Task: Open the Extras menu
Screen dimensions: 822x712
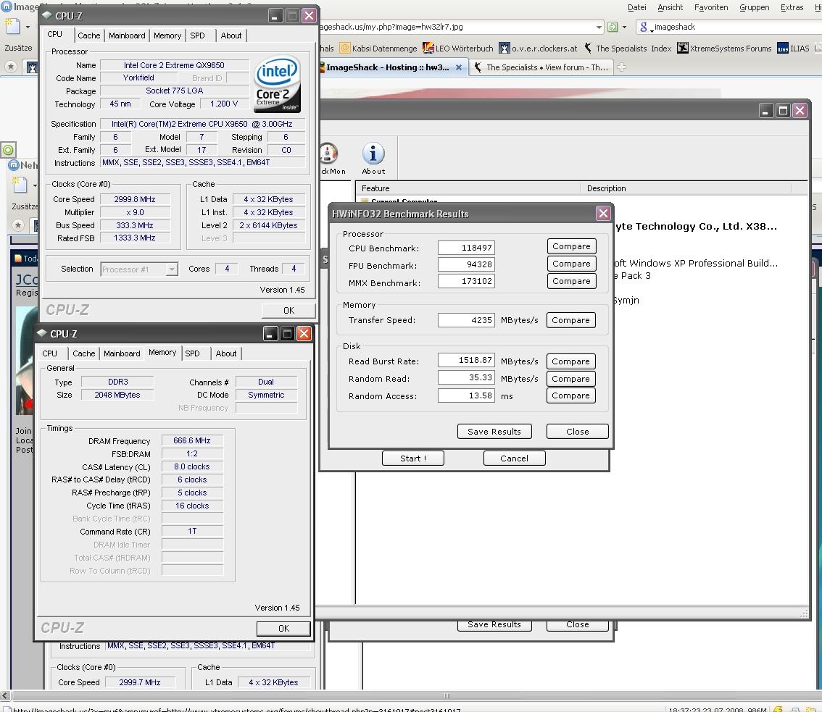Action: [x=792, y=7]
